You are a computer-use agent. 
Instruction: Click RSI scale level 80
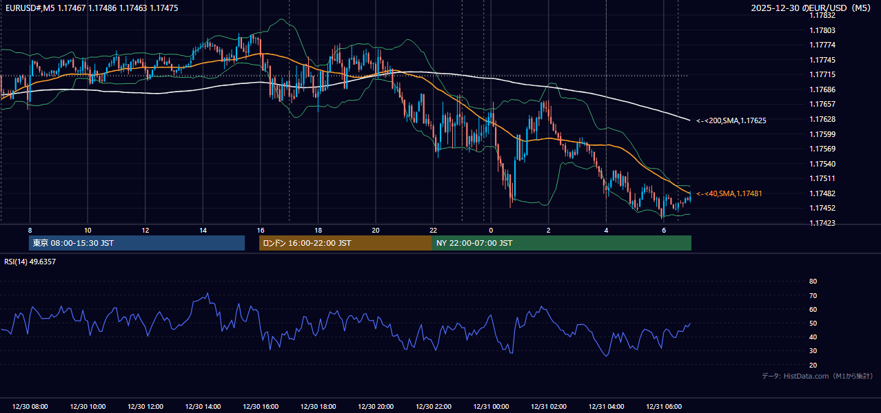tap(813, 282)
